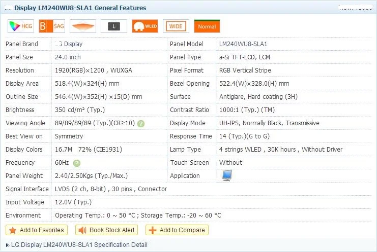Click the LVDS signal interface value

pyautogui.click(x=110, y=189)
